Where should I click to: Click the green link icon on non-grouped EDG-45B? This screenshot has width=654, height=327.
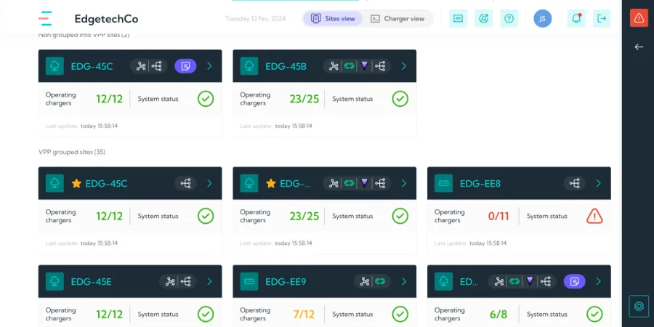[x=349, y=66]
